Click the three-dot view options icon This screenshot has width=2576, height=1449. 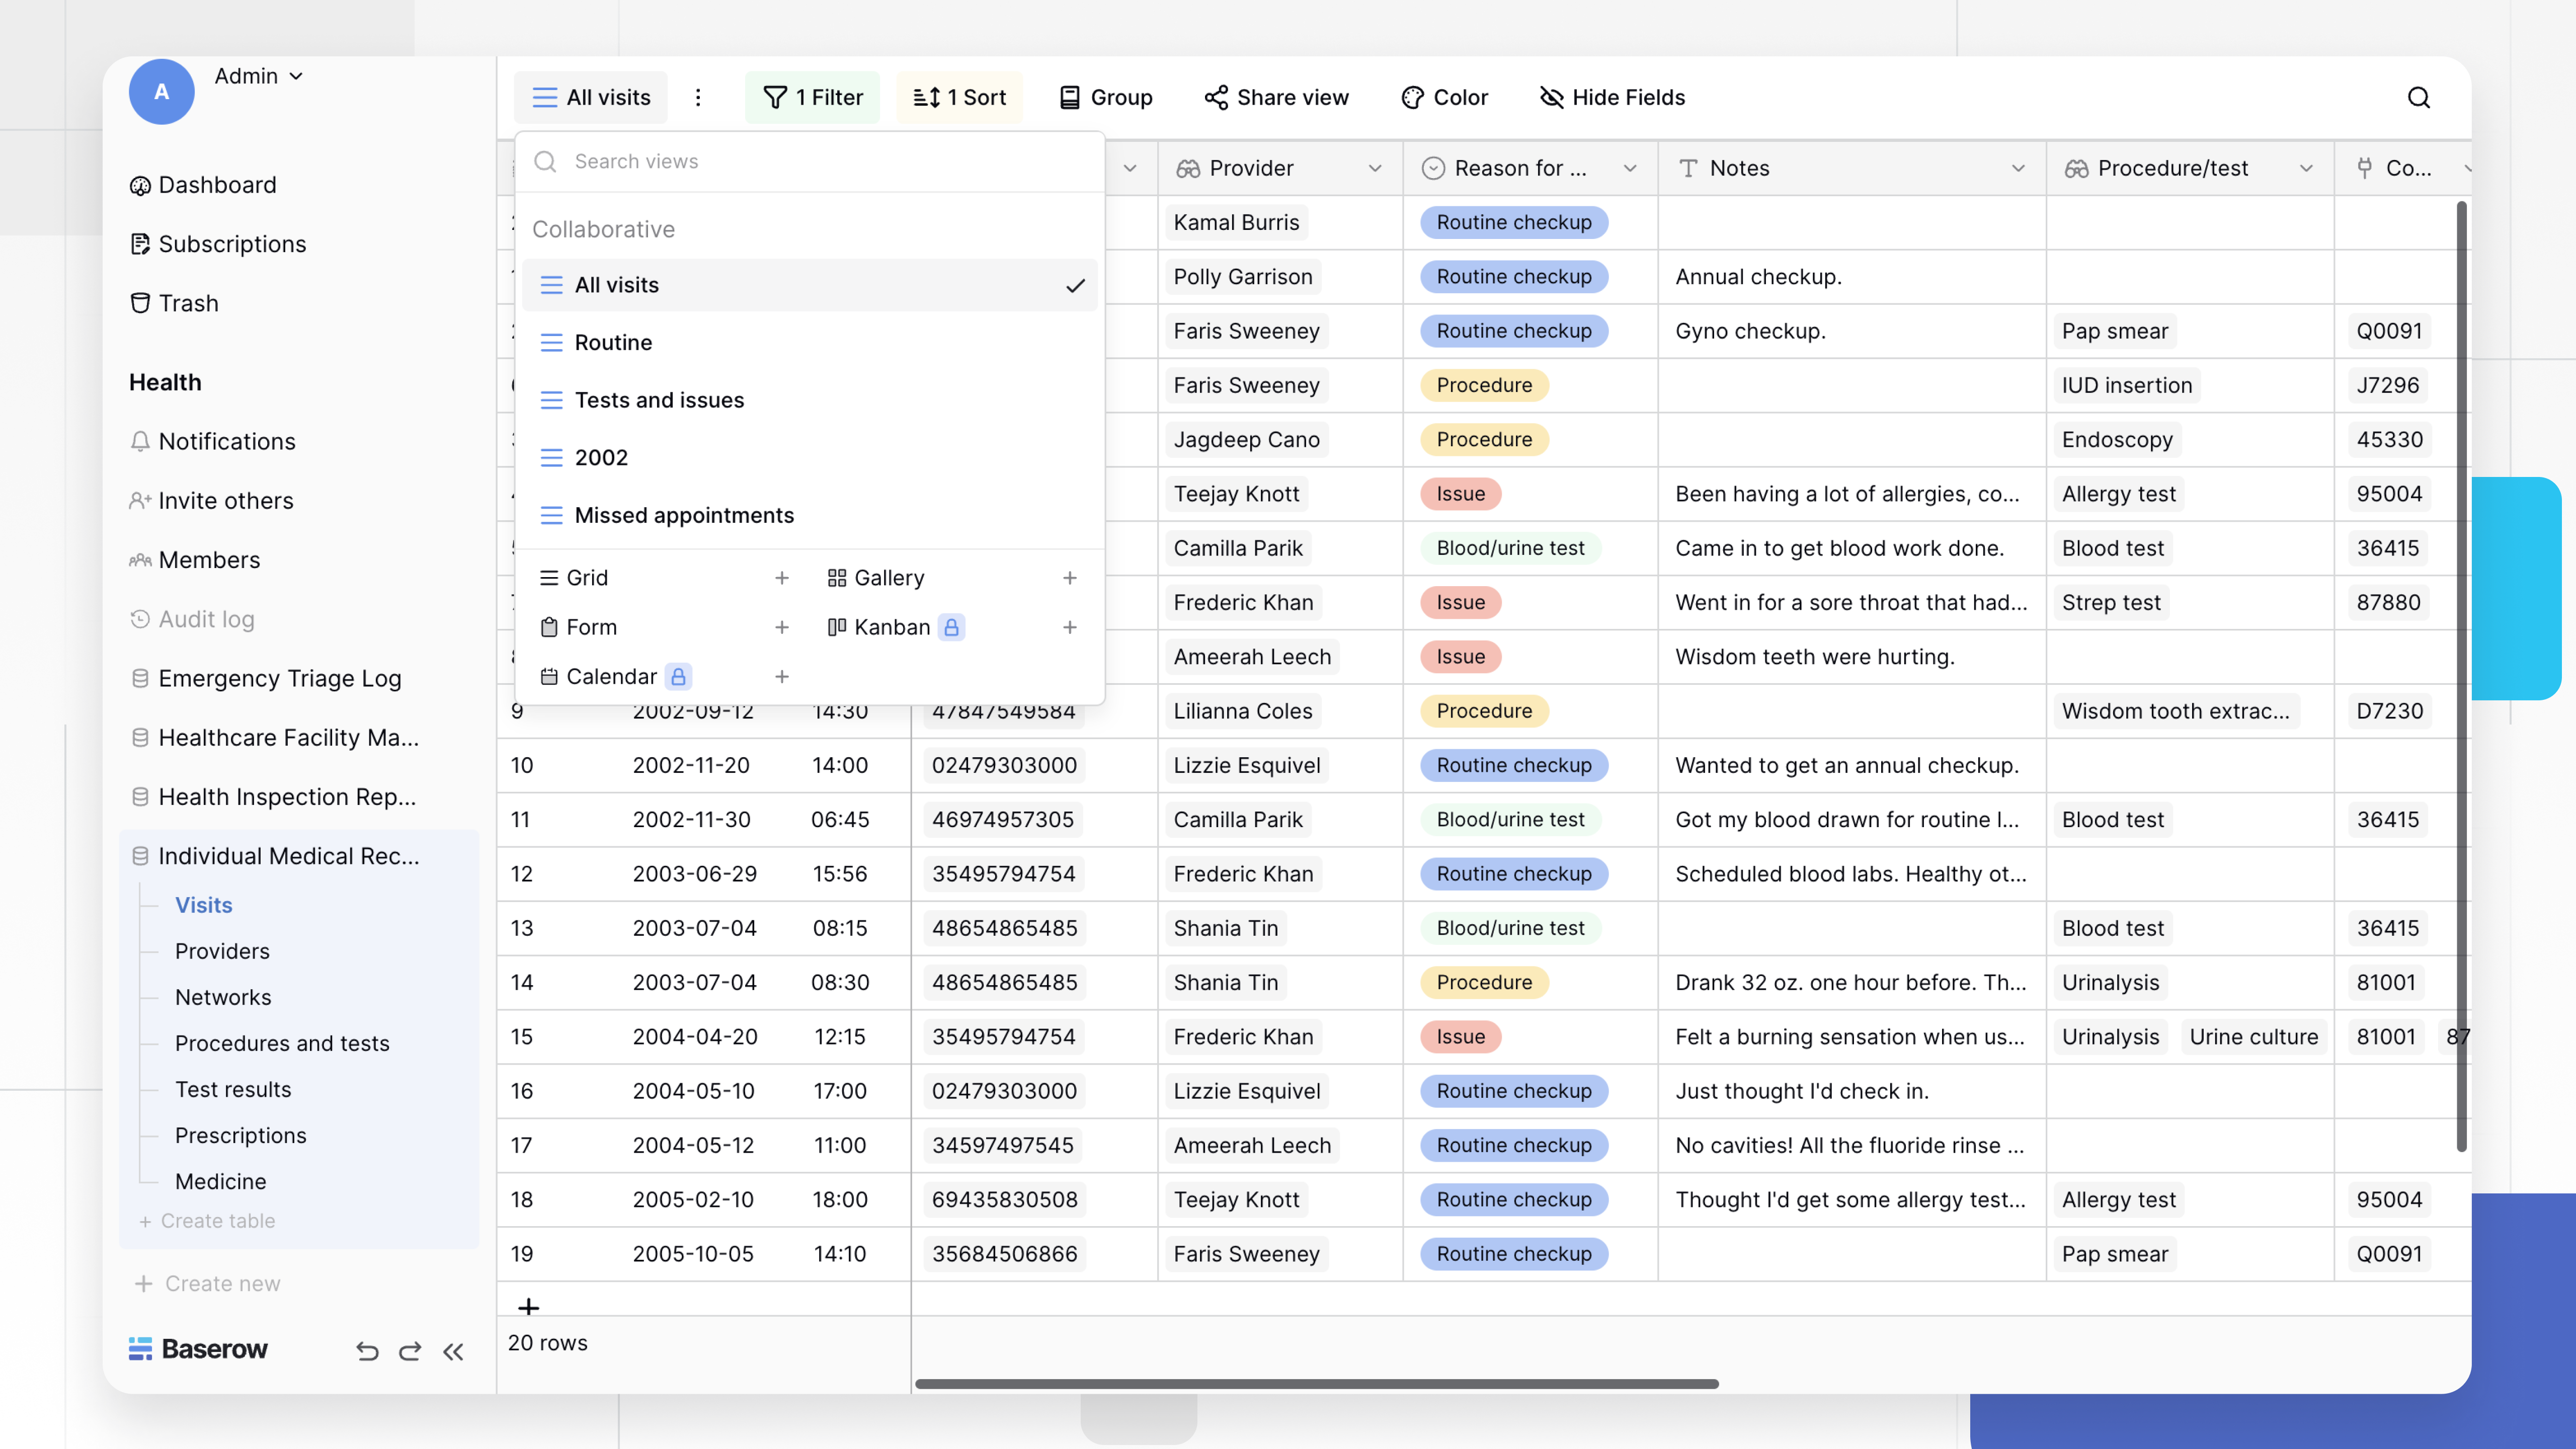[x=698, y=97]
